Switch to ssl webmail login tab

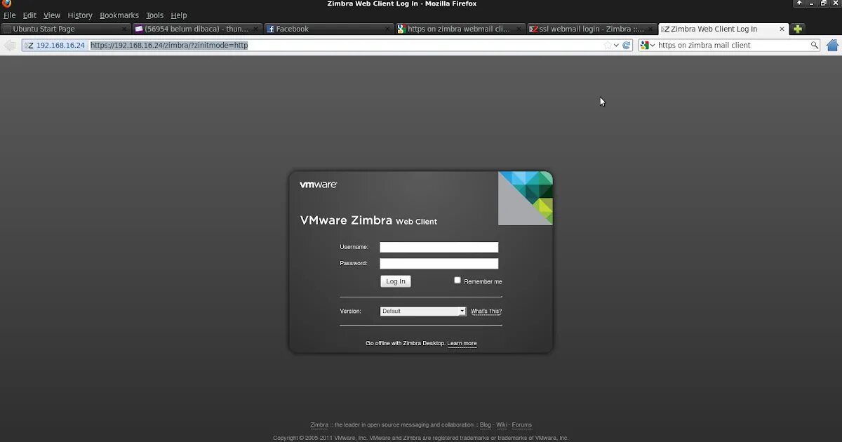(592, 29)
